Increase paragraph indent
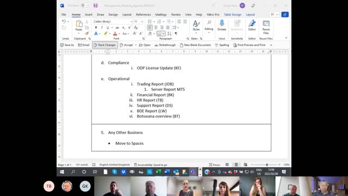Image resolution: width=348 pixels, height=196 pixels. click(185, 22)
